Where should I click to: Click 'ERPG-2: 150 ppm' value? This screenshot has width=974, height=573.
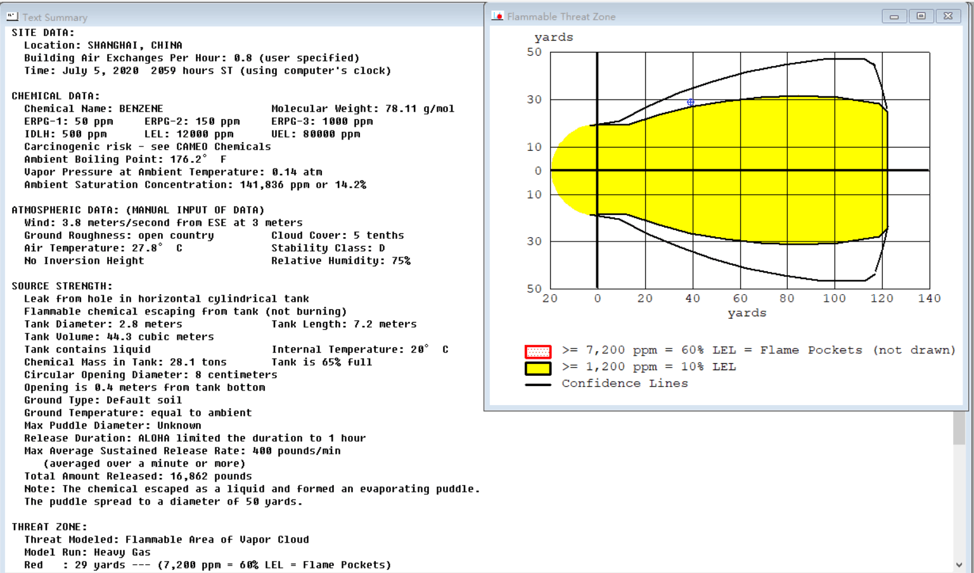pos(192,122)
